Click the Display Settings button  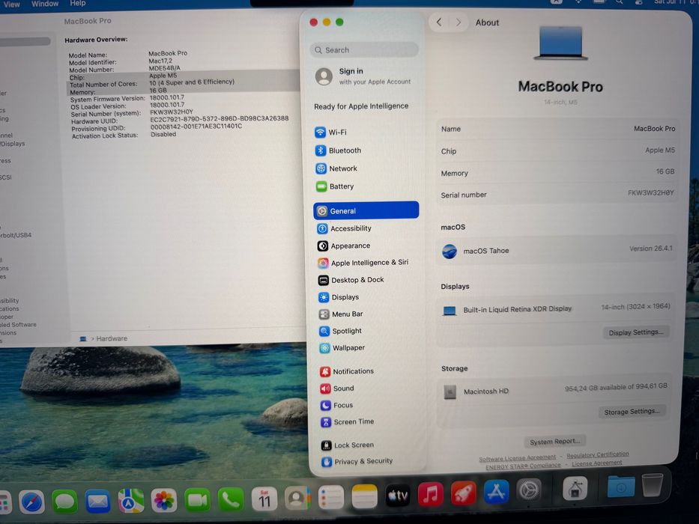(636, 332)
